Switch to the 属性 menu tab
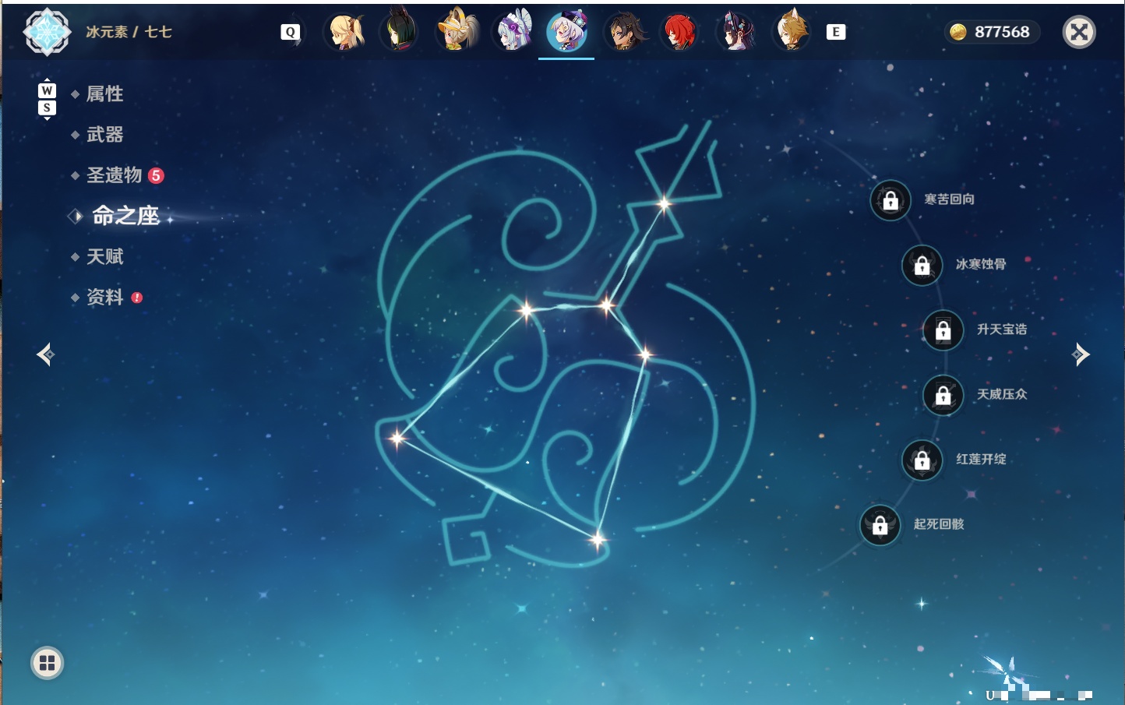Viewport: 1125px width, 705px height. (104, 94)
